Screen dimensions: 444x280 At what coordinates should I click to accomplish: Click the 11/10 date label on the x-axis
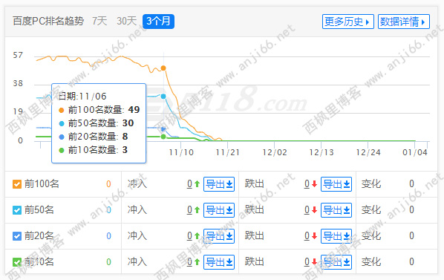(181, 152)
